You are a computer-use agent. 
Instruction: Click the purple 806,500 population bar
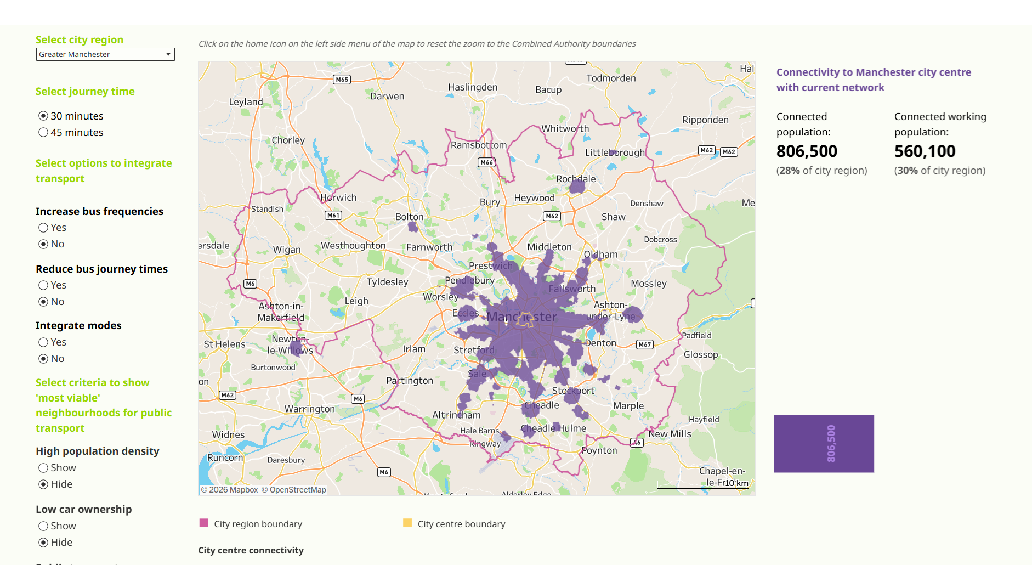(824, 444)
